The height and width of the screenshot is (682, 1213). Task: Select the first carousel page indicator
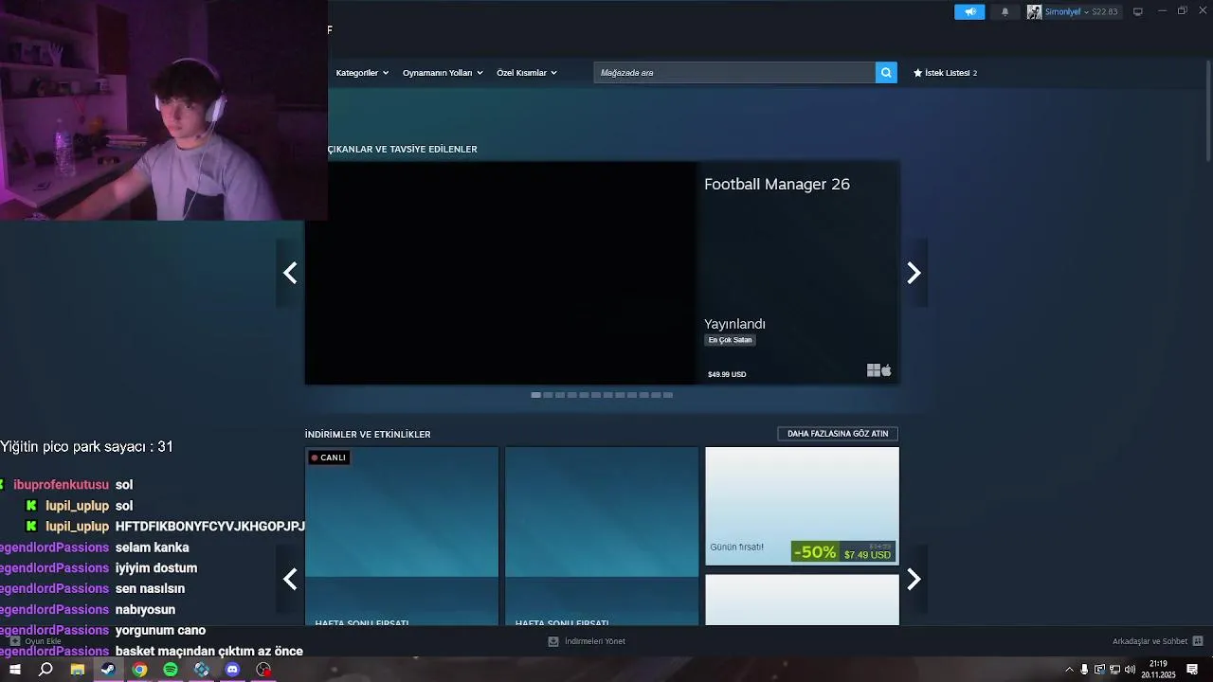[536, 395]
